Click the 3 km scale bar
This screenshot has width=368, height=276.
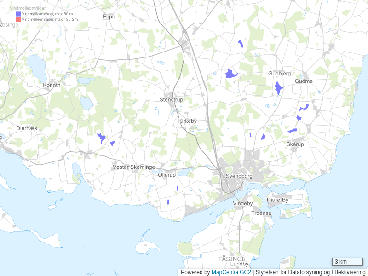point(347,262)
